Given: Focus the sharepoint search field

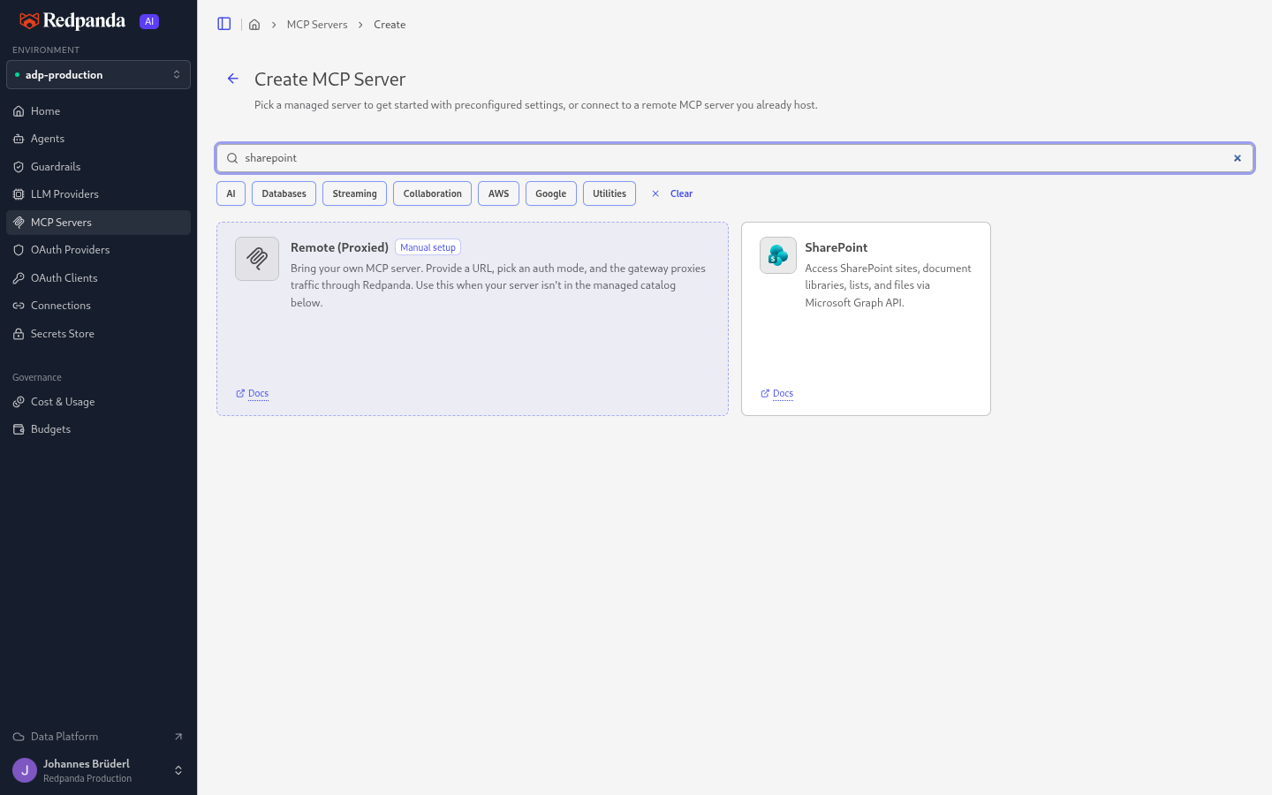Looking at the screenshot, I should [735, 158].
